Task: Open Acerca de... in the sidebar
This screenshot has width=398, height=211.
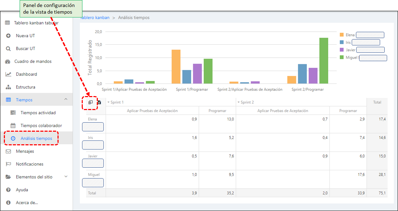Action: coord(27,203)
